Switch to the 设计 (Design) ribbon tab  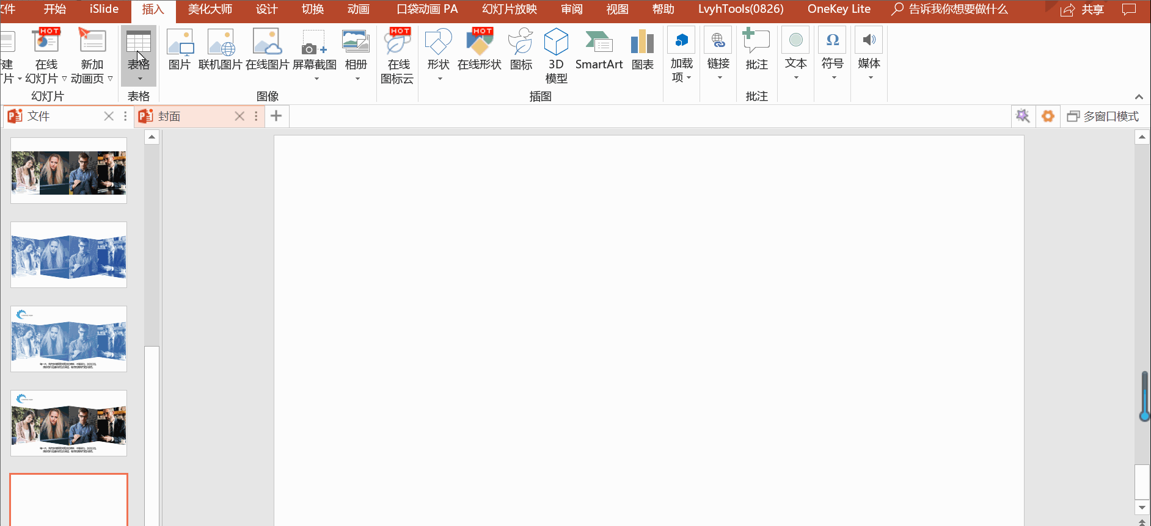(x=266, y=9)
